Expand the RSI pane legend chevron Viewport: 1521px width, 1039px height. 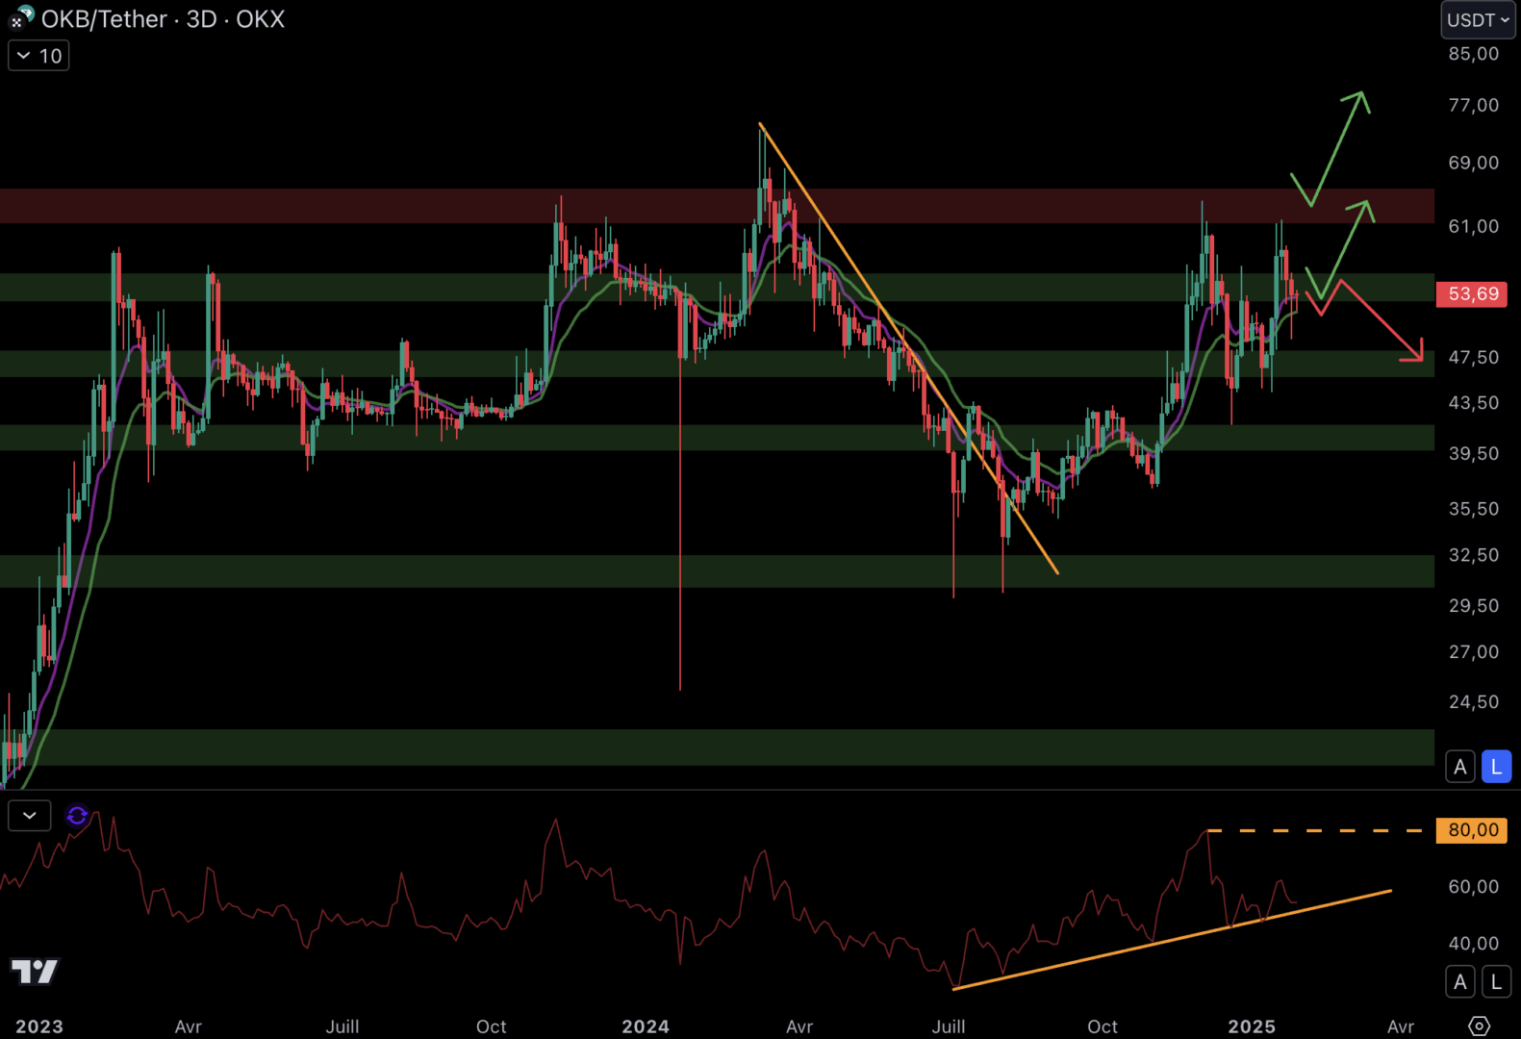pyautogui.click(x=30, y=816)
